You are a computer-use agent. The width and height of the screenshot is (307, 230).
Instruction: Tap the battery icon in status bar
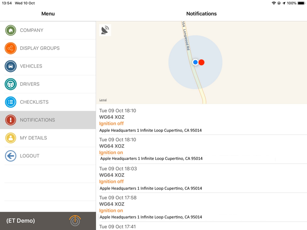(301, 3)
